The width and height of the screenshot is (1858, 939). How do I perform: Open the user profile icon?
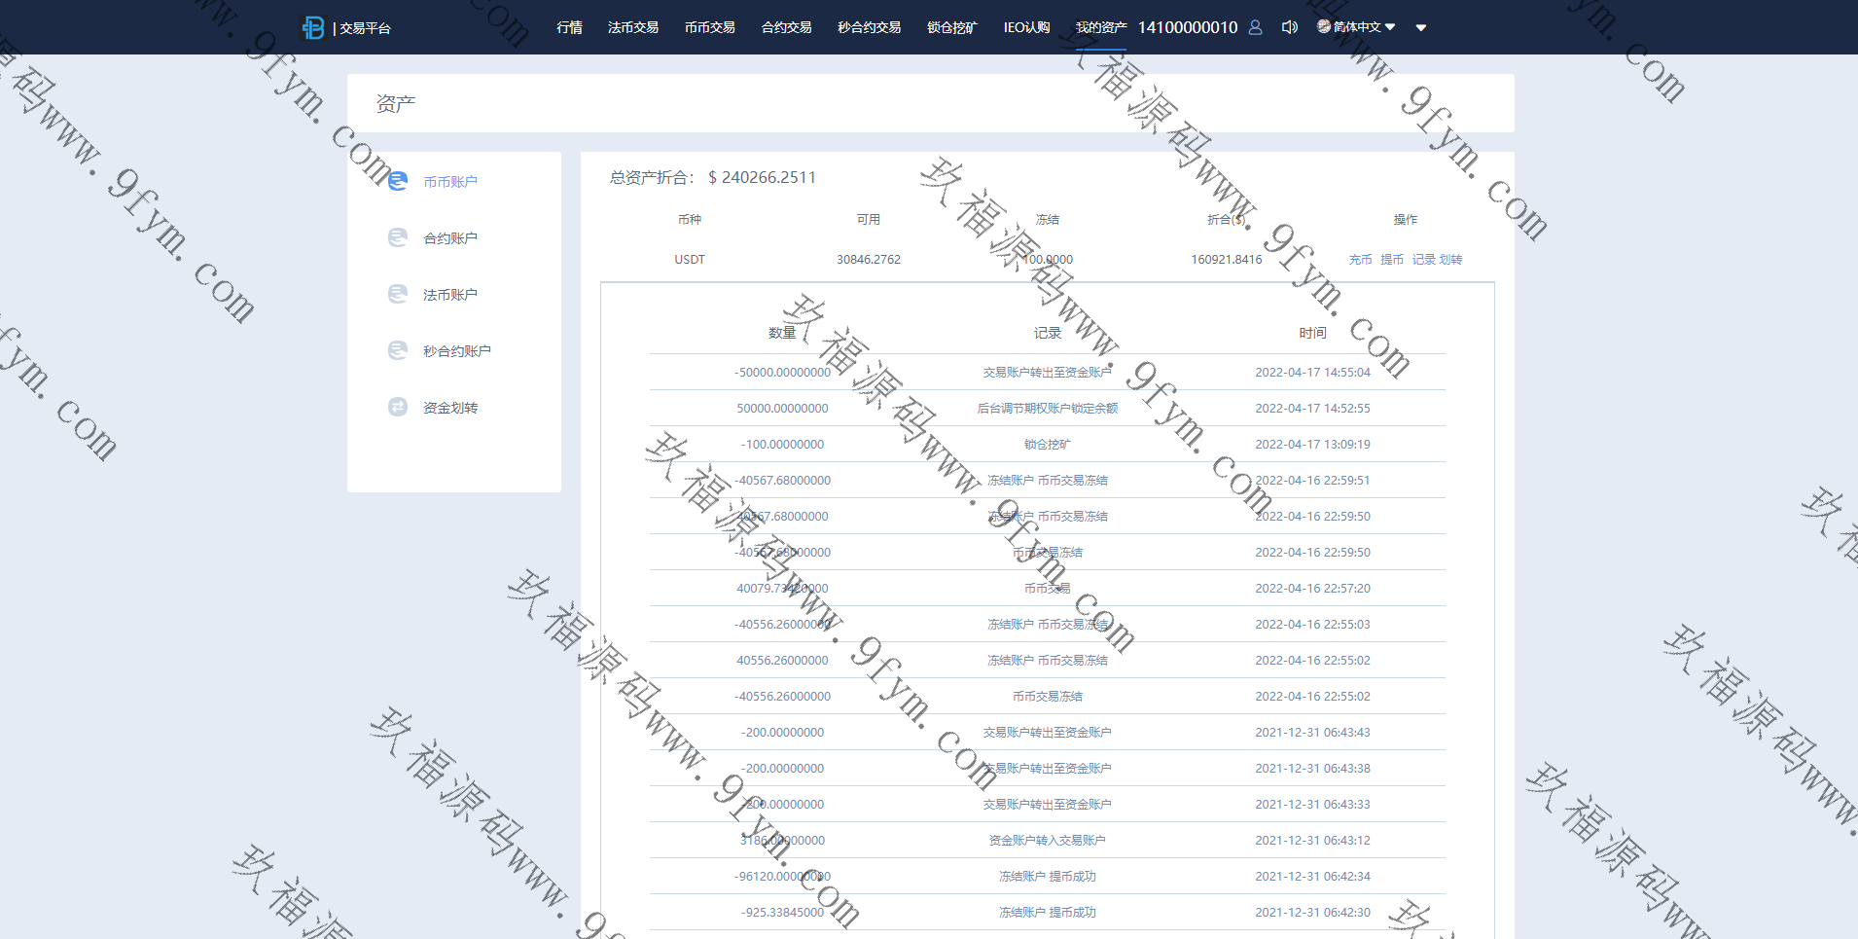[1255, 27]
